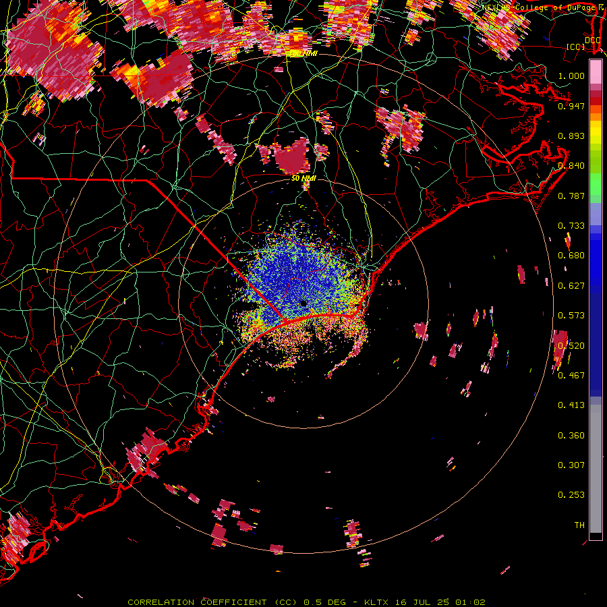Screen dimensions: 607x607
Task: Click the 100 NMI range ring label
Action: point(304,53)
